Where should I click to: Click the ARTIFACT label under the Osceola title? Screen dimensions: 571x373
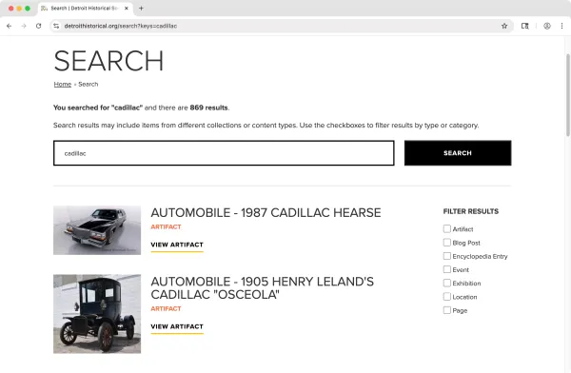point(166,309)
